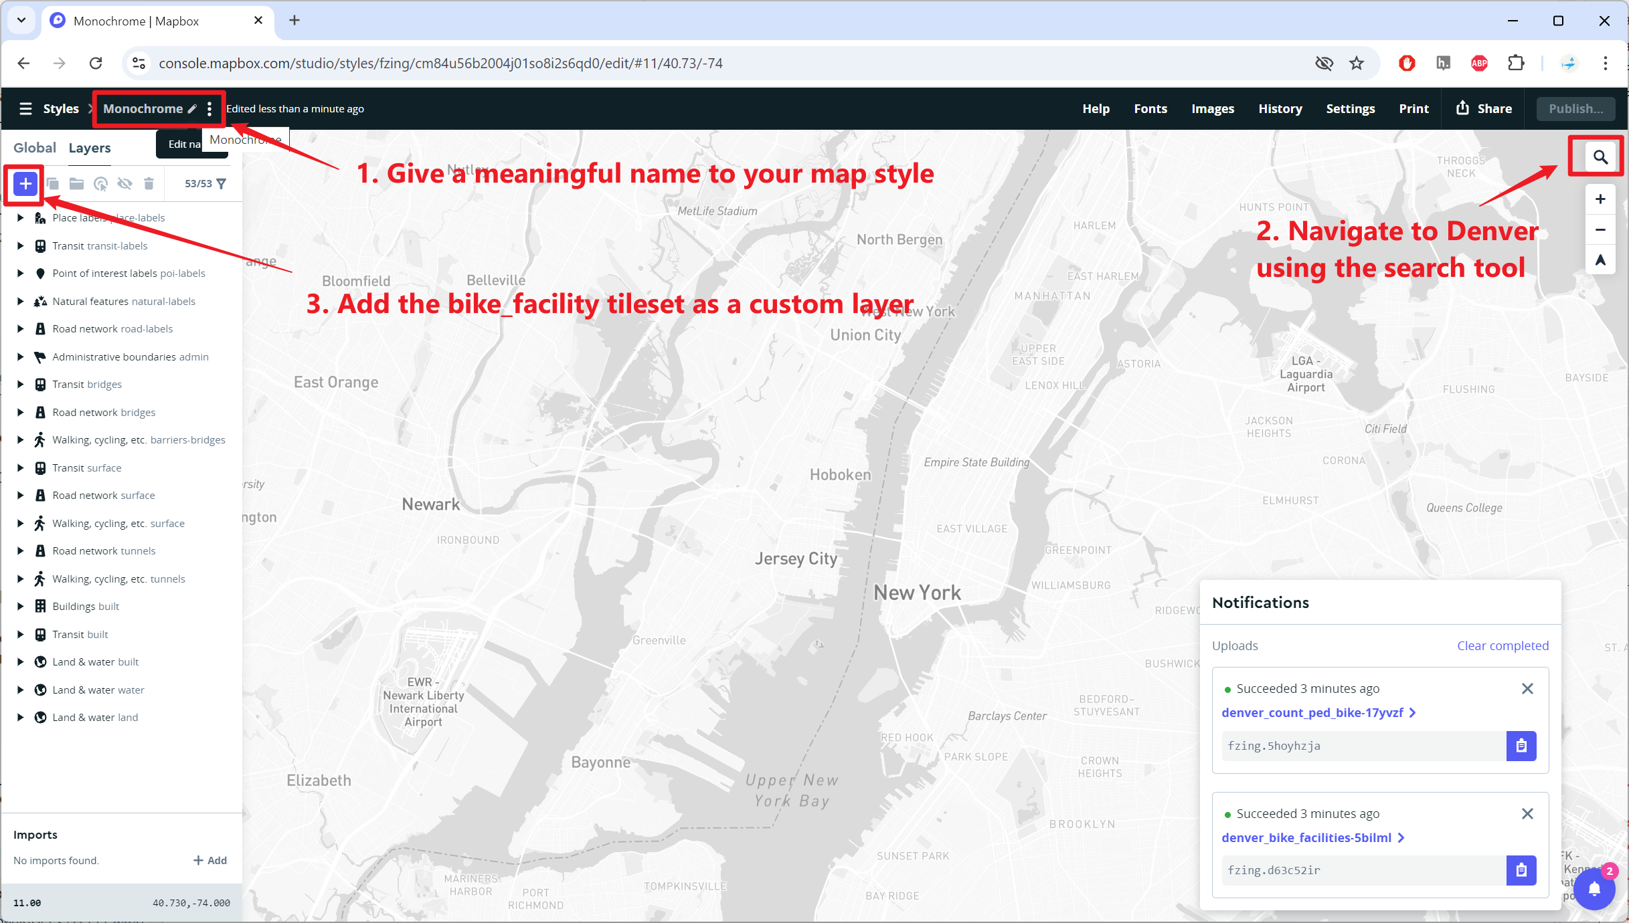Open the layer style override icon
Viewport: 1629px width, 923px height.
pos(100,183)
